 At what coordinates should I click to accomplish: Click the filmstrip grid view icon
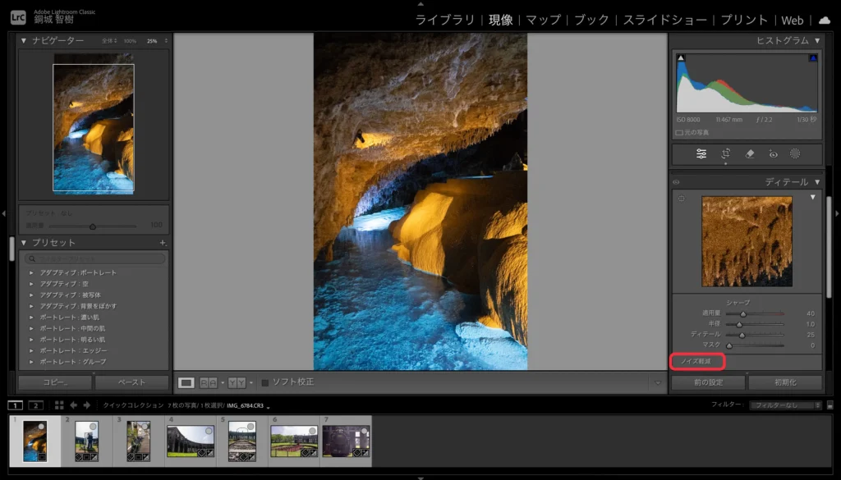point(59,405)
